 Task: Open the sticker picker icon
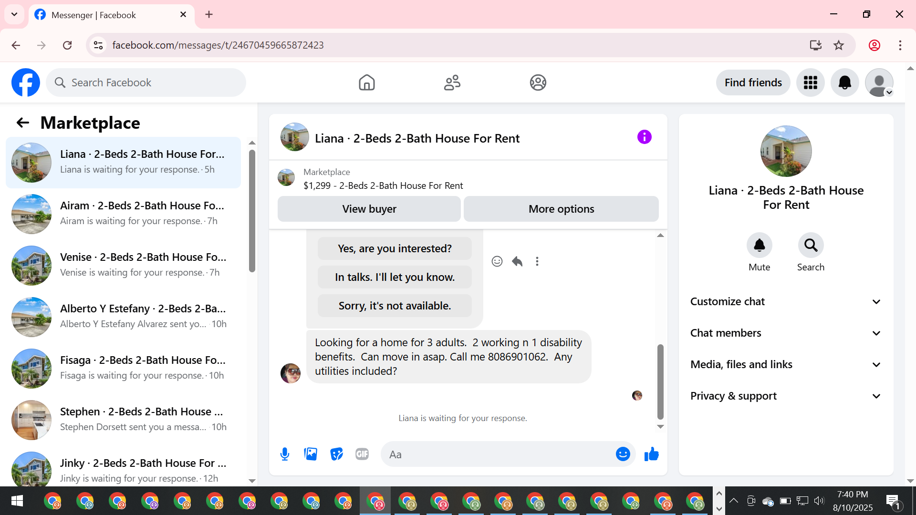[x=336, y=454]
